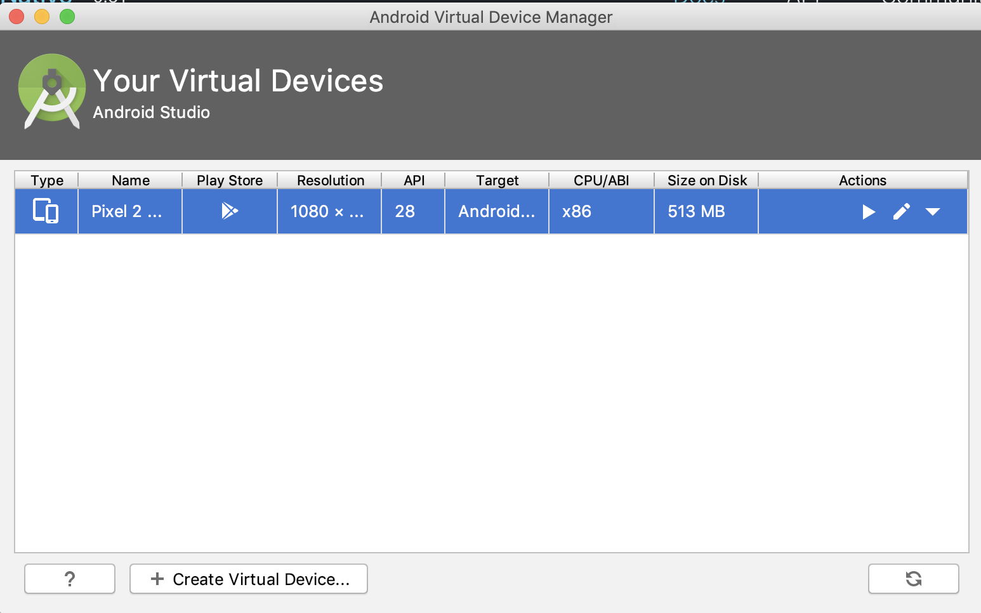Close the AVD Manager window with the red button

coord(16,16)
